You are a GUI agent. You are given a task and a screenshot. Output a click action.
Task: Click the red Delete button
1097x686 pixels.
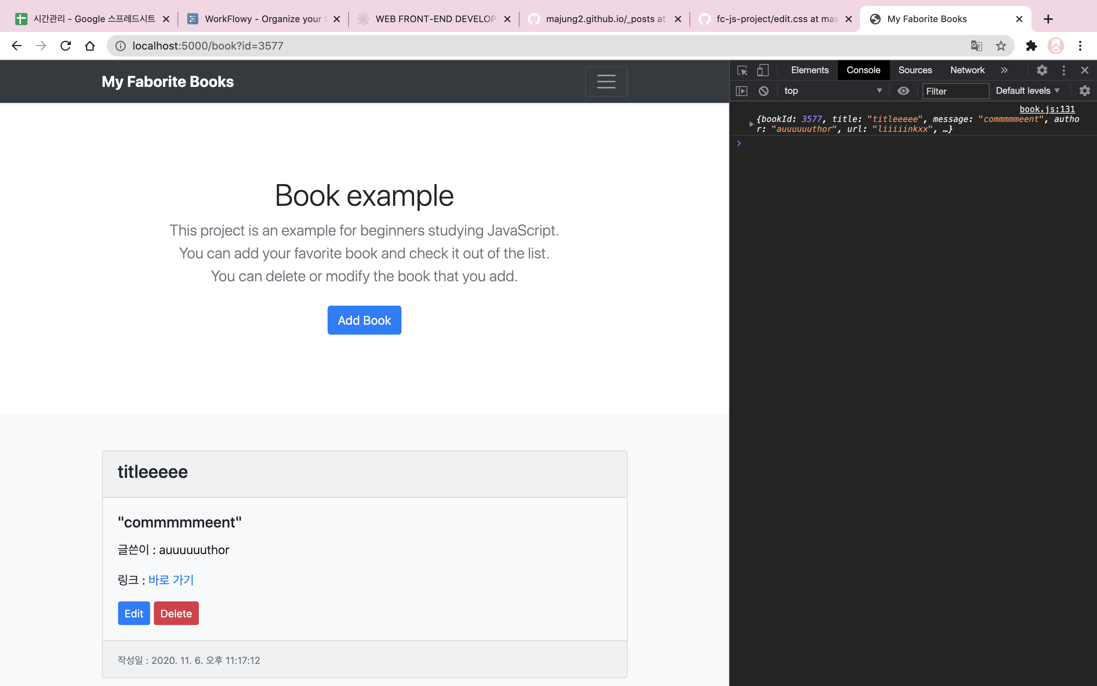pyautogui.click(x=176, y=614)
